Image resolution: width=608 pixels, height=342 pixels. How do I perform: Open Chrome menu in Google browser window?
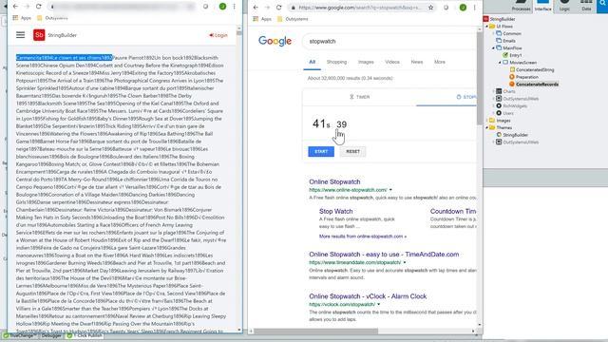(x=475, y=8)
